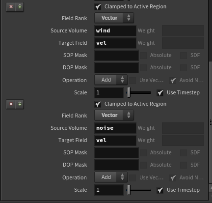Screen dimensions: 212x203
Task: Toggle SOP Mask Absolute checkbox in wind block
Action: [x=143, y=56]
